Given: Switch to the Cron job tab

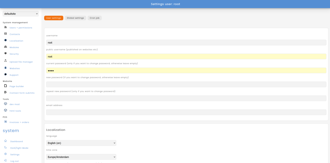Looking at the screenshot, I should click(94, 18).
